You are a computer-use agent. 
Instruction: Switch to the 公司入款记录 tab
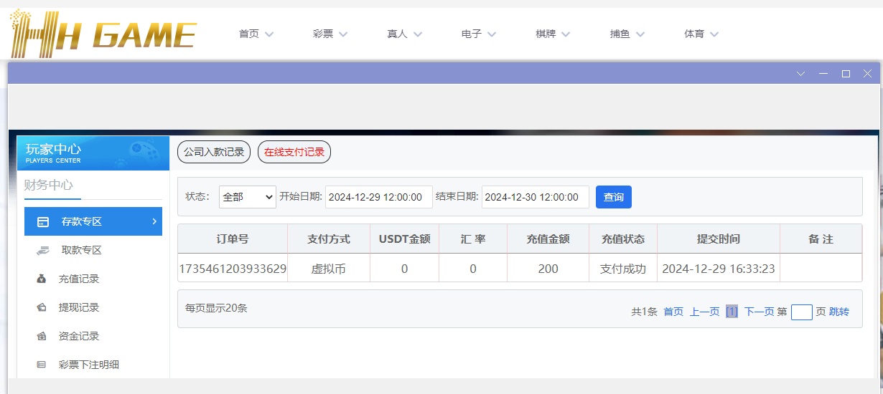tap(214, 152)
